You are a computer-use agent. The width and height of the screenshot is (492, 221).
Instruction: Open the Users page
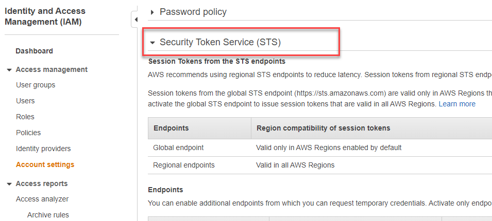tap(25, 101)
